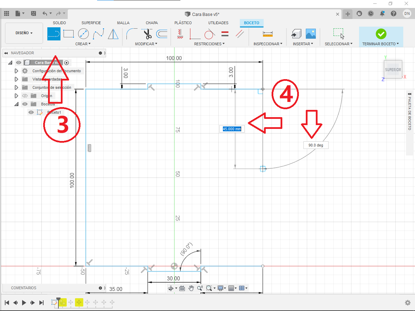
Task: Open the notifications bell
Action: 382,13
